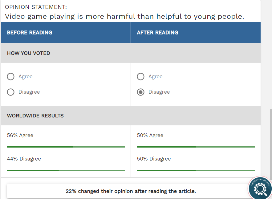Click the Opinion Statement heading label
The width and height of the screenshot is (272, 199).
(36, 7)
